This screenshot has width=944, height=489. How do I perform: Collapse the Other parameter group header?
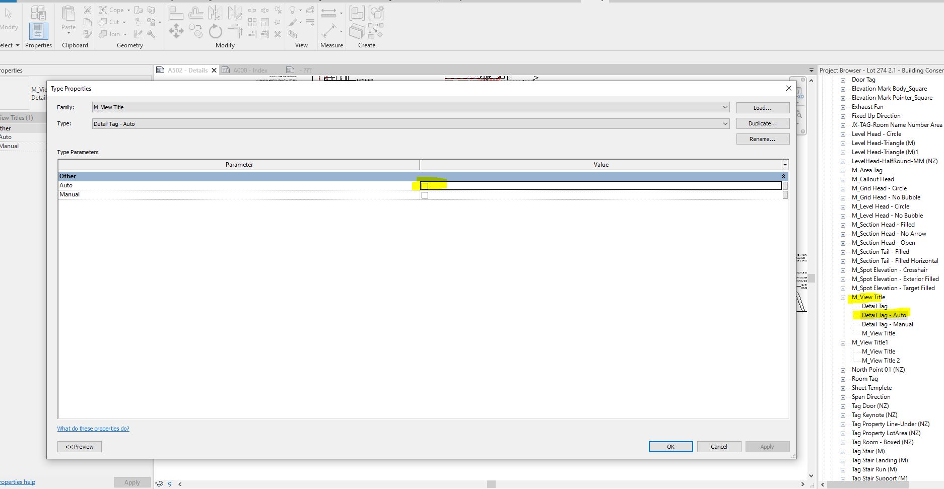click(x=783, y=176)
